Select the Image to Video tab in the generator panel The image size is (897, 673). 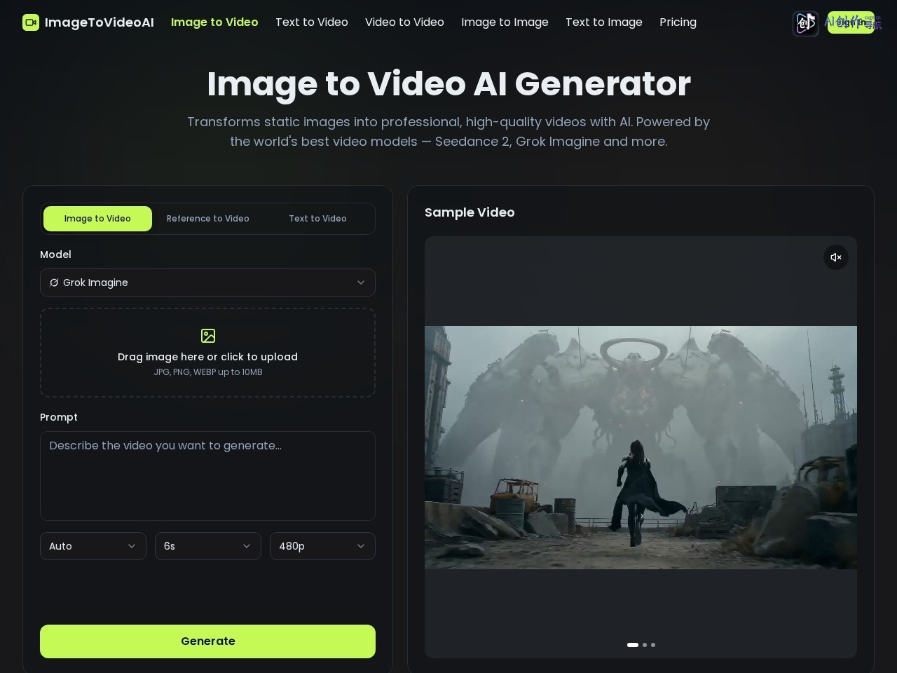(97, 219)
